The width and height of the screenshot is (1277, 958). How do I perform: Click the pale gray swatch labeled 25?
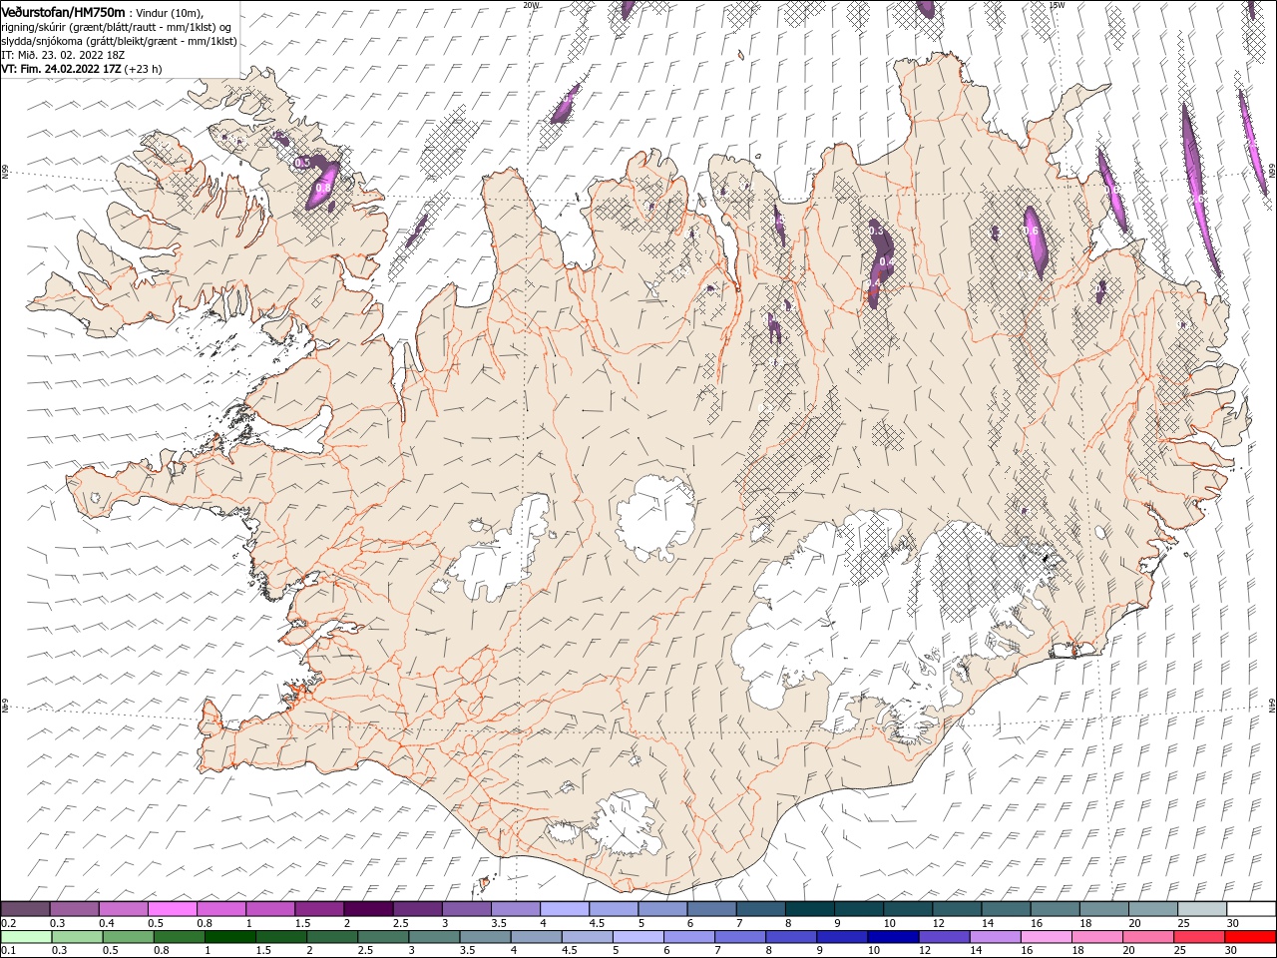[1202, 909]
